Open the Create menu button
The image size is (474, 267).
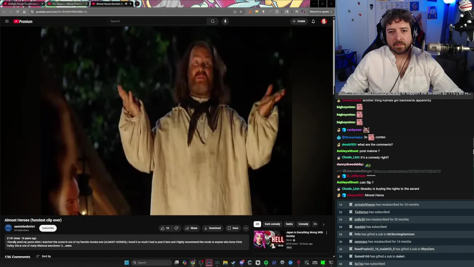click(x=299, y=21)
